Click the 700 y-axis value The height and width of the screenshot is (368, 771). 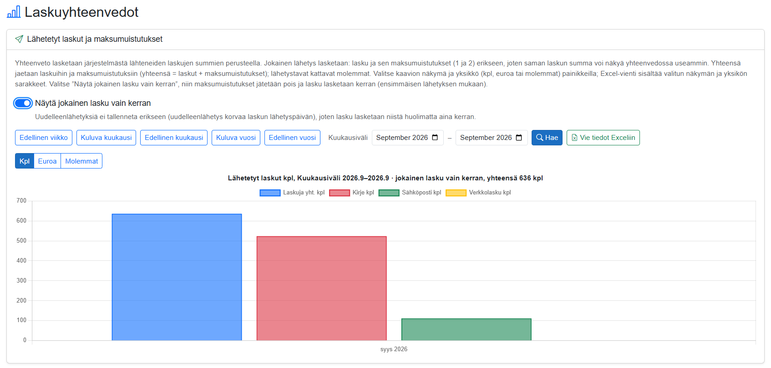tap(21, 200)
